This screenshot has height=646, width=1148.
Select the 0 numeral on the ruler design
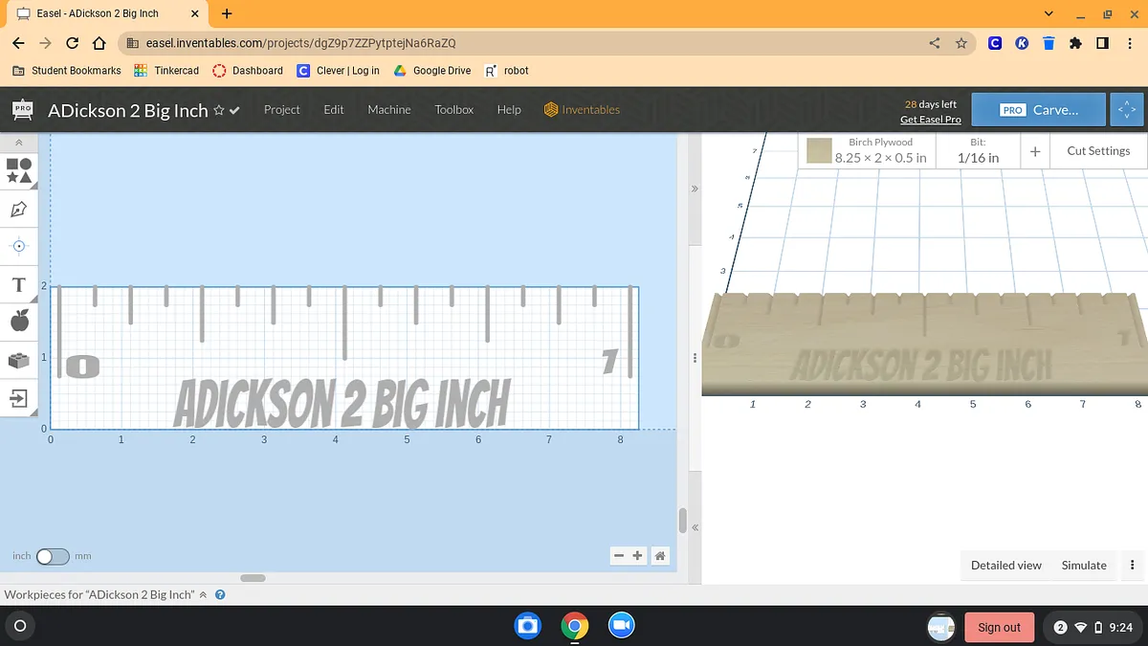[x=82, y=366]
